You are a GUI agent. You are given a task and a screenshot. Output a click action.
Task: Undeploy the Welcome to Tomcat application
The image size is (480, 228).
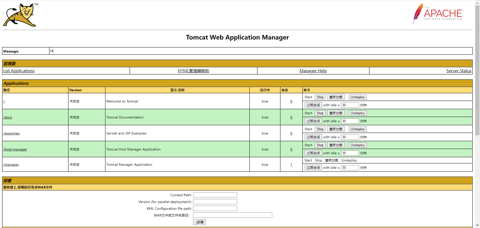(357, 97)
